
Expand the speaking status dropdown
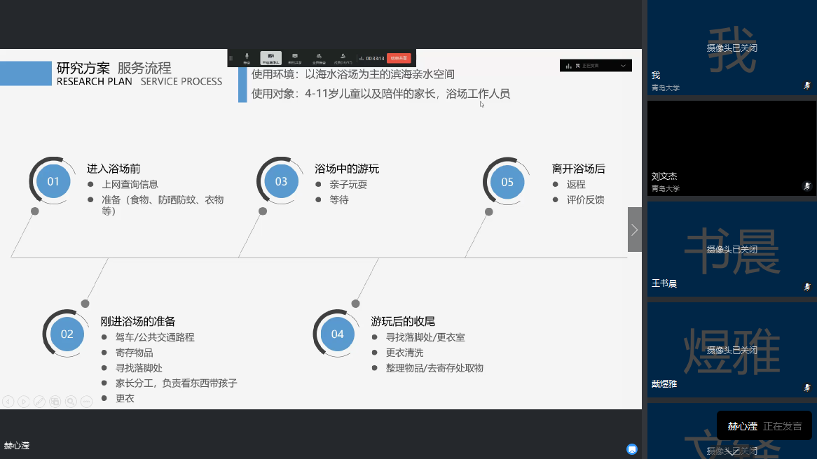623,66
